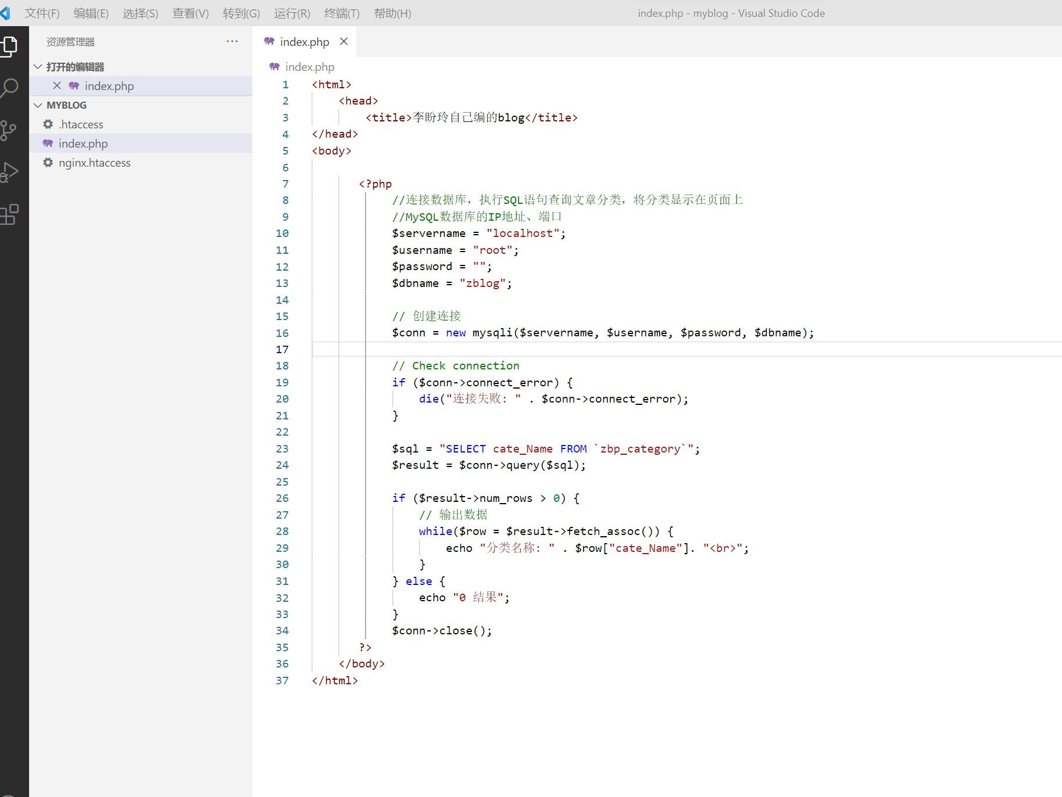The width and height of the screenshot is (1062, 797).
Task: Click PHP icon in open editors entry
Action: 74,85
